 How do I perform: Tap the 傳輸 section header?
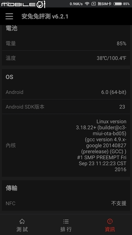pos(11,188)
